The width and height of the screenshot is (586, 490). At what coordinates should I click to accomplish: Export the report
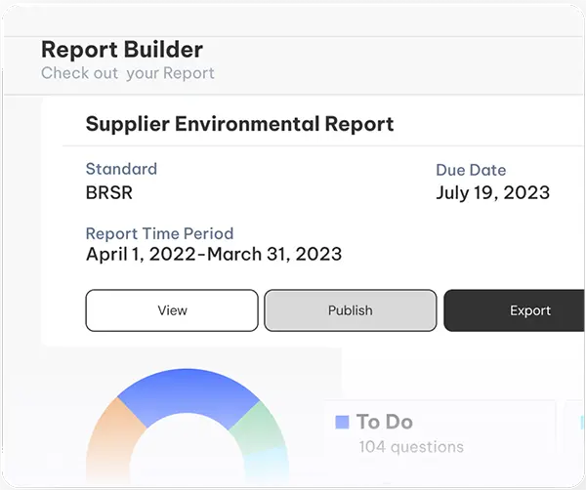click(515, 310)
